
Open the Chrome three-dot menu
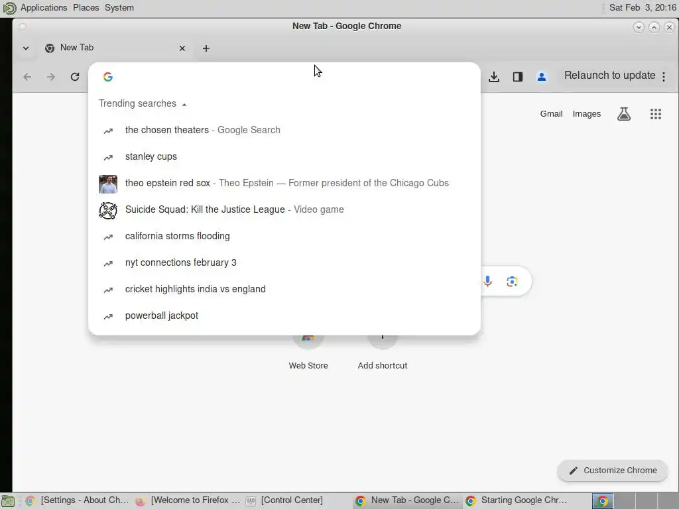pos(664,77)
